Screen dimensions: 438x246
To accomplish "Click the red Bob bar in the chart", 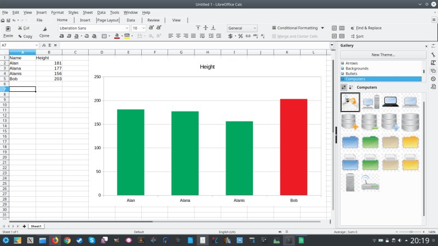I will tap(293, 147).
